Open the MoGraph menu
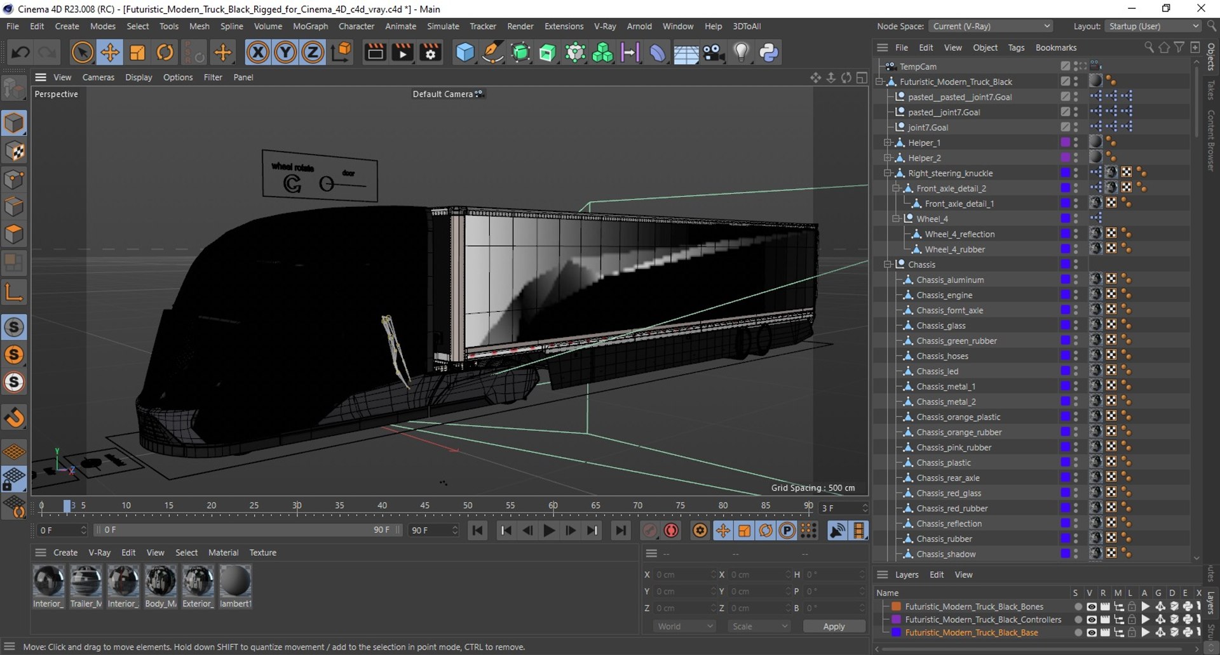Screen dimensions: 1220x655 [x=310, y=26]
